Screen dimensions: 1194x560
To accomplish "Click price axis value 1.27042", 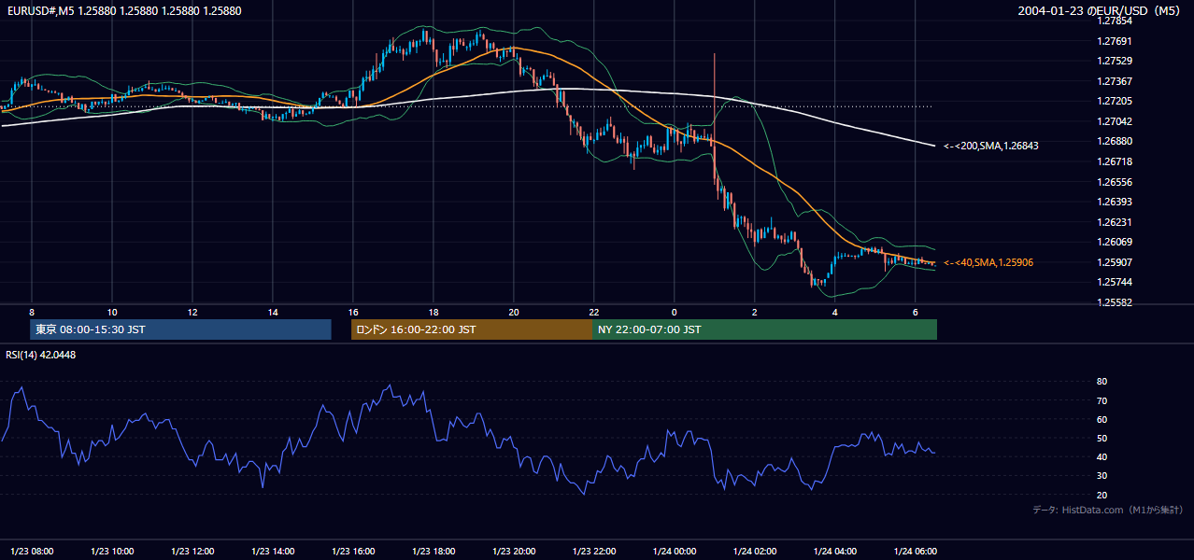I will click(x=1114, y=121).
